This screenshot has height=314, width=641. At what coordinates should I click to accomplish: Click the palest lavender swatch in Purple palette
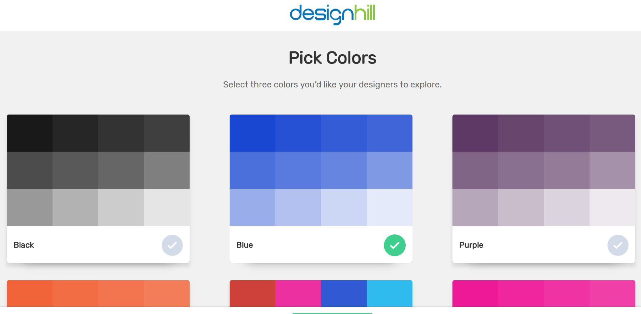(x=612, y=207)
